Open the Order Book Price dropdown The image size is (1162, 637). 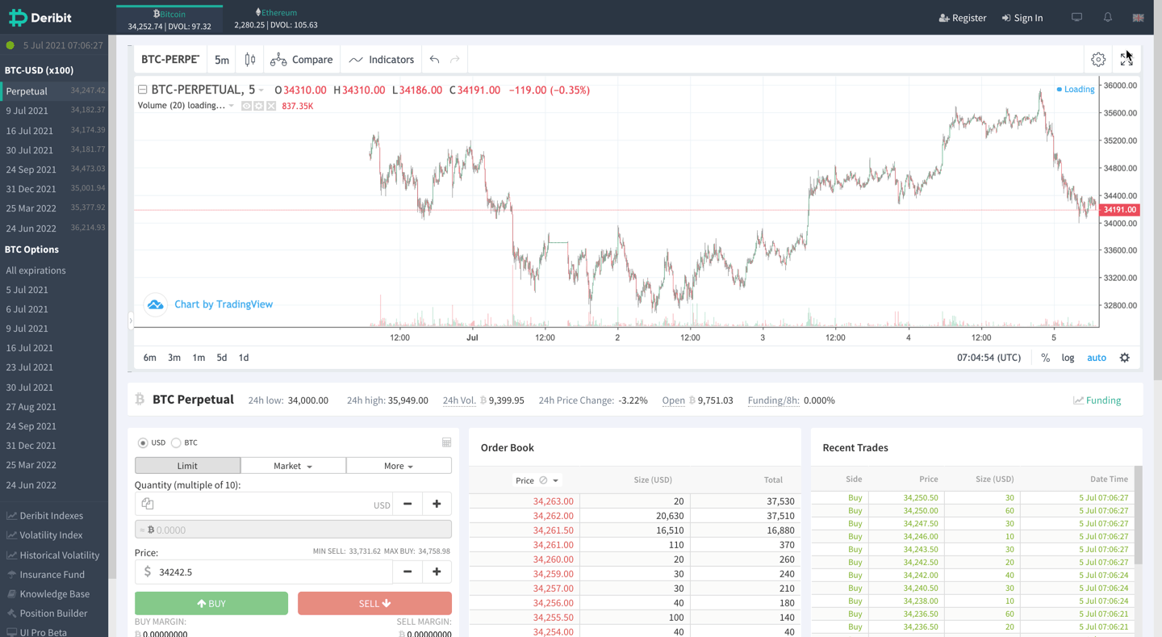click(x=537, y=480)
